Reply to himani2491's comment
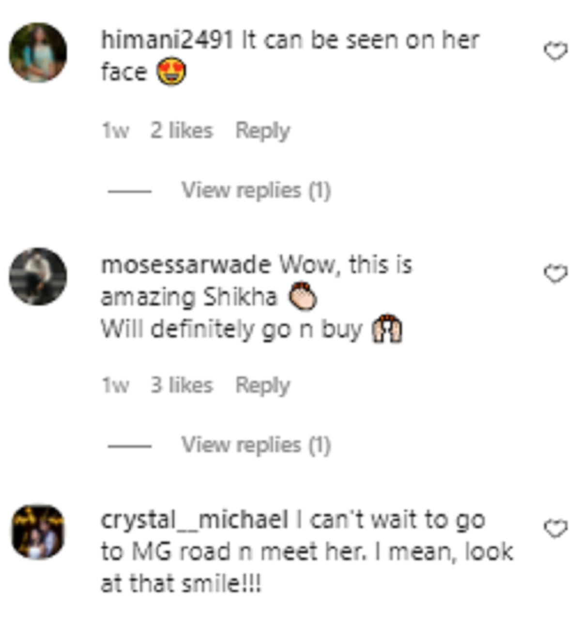Image resolution: width=581 pixels, height=622 pixels. (x=263, y=131)
